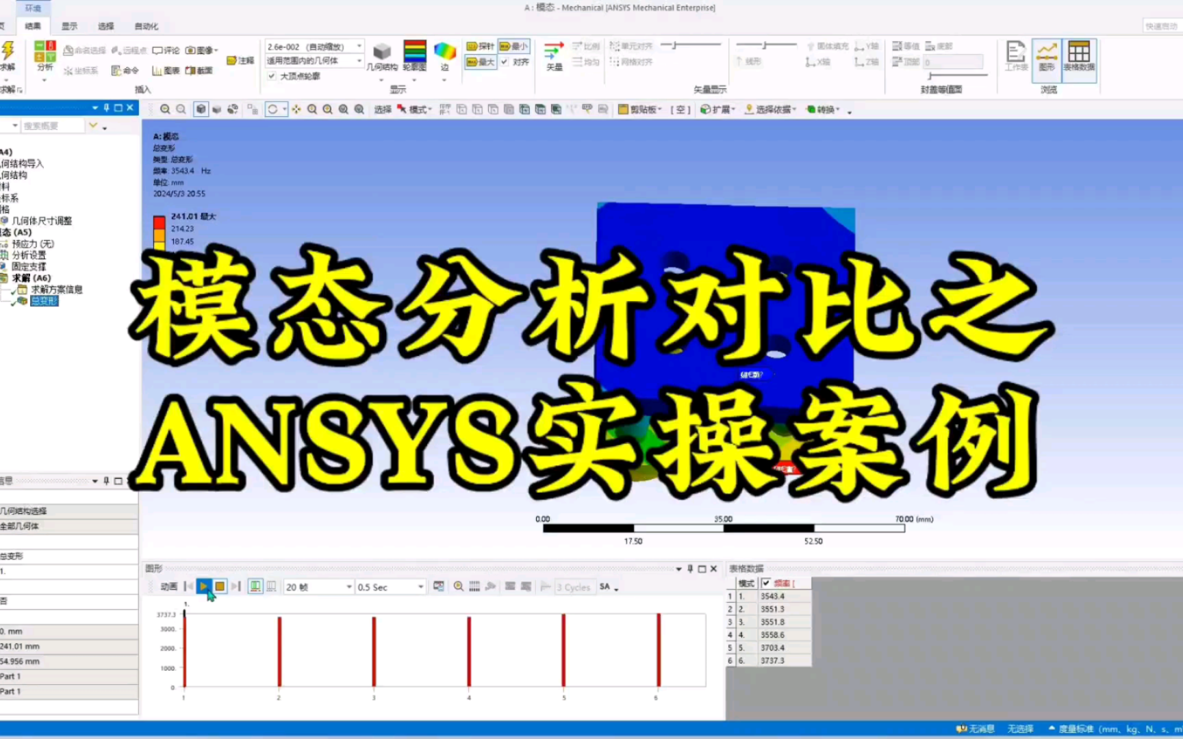Click the 命令 commands icon
This screenshot has height=739, width=1183.
[125, 70]
